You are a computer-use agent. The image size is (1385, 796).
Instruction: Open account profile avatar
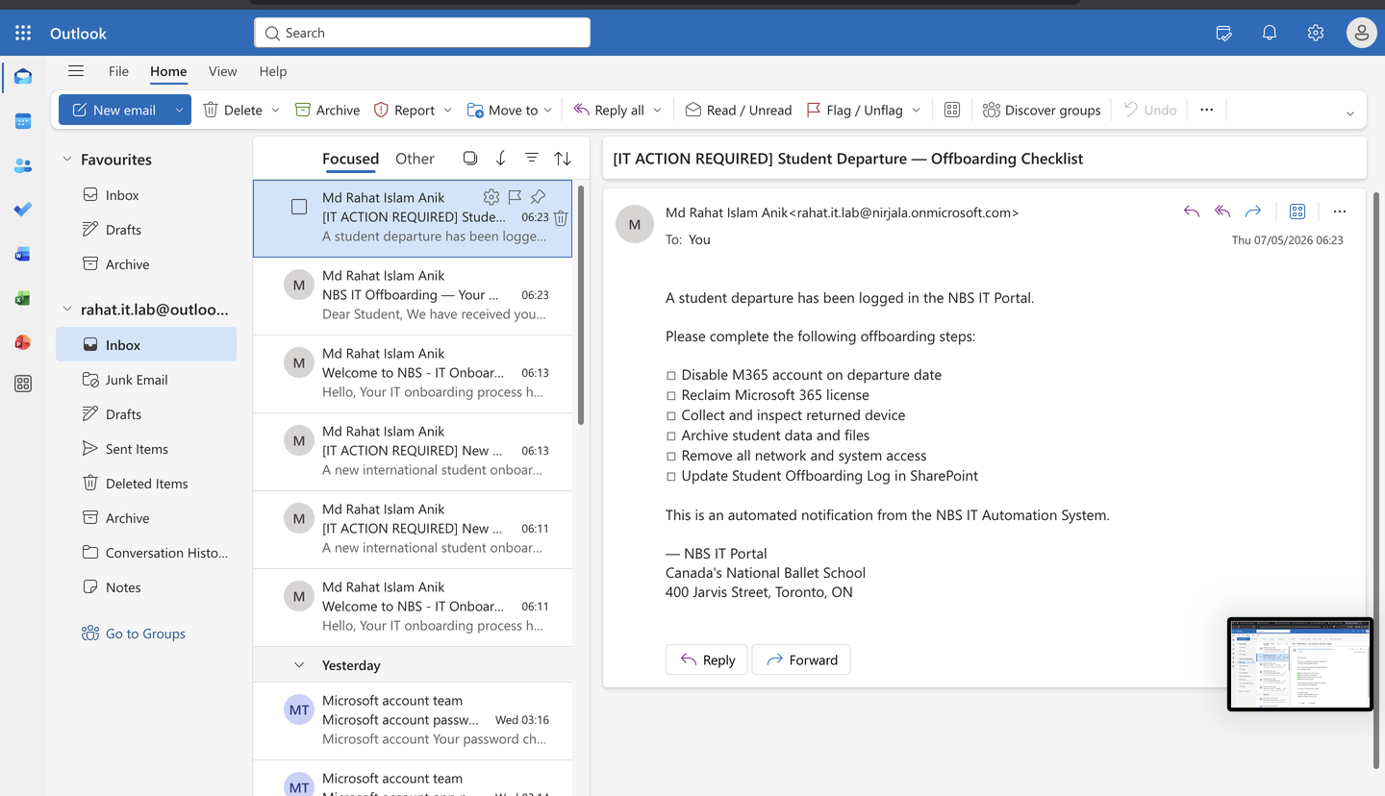(1361, 33)
